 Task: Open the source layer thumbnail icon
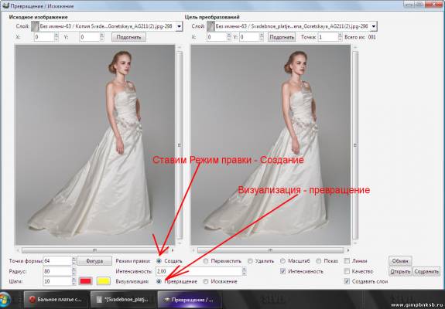point(35,26)
